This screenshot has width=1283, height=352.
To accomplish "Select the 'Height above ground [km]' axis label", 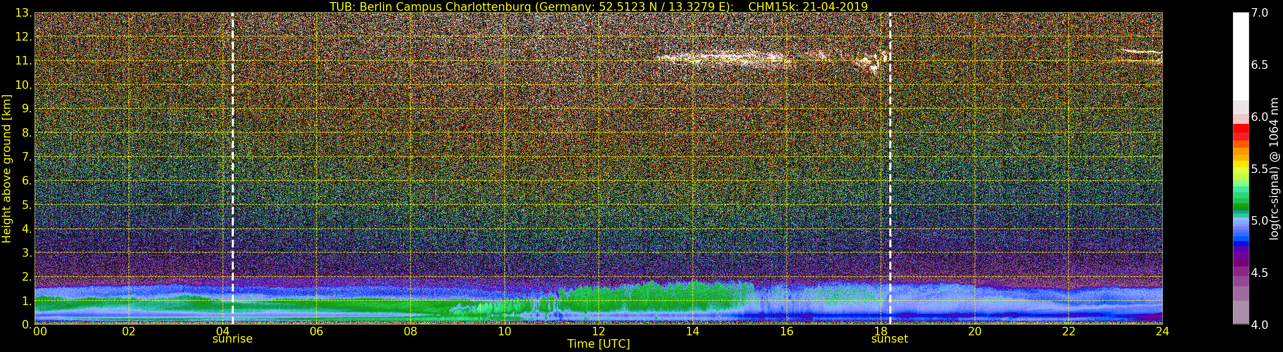I will point(6,169).
